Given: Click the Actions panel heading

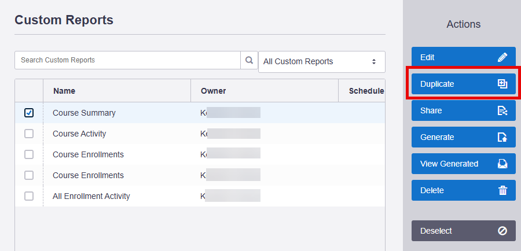Looking at the screenshot, I should 463,24.
